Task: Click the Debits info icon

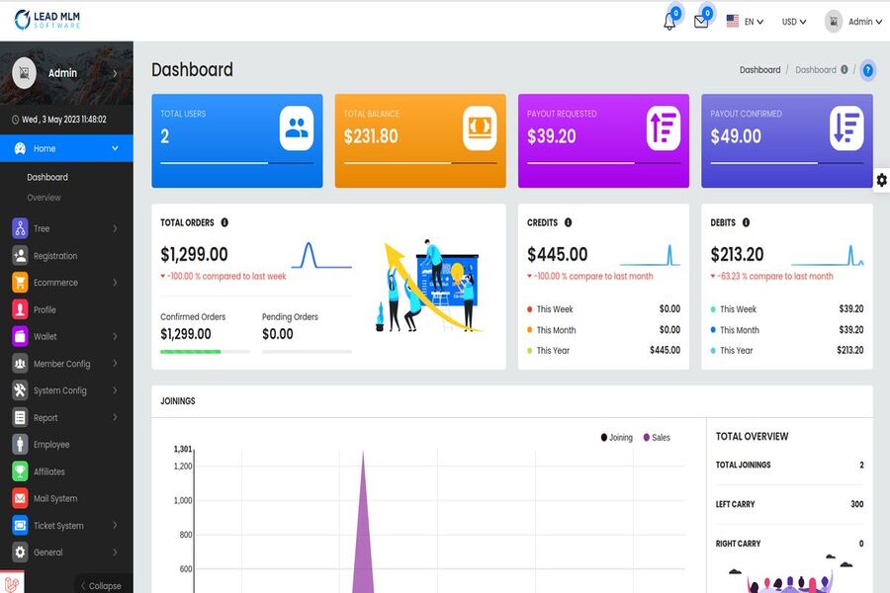Action: 746,222
